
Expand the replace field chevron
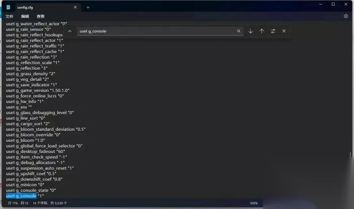(x=70, y=31)
